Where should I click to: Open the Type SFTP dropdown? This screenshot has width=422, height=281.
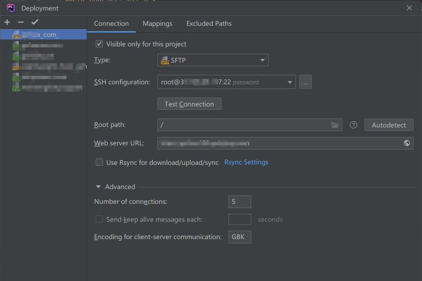click(x=213, y=60)
